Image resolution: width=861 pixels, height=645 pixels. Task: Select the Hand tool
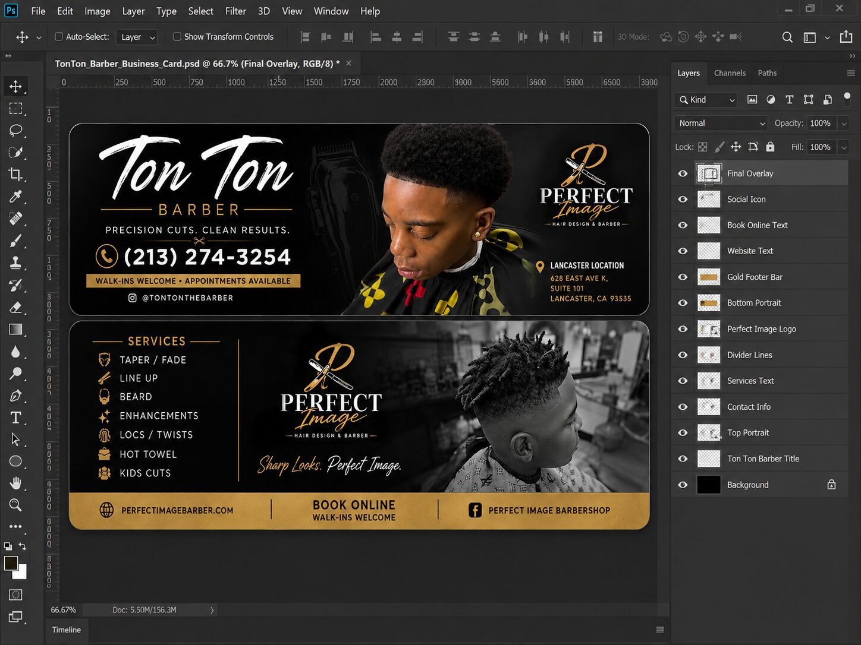click(15, 483)
